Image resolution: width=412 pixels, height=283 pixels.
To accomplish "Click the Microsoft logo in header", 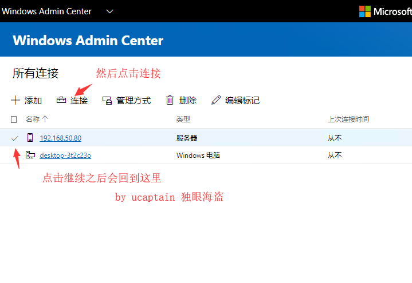I will (x=365, y=11).
